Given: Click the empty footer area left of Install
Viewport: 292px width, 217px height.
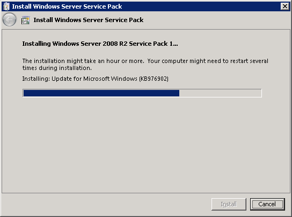Looking at the screenshot, I should coord(106,205).
